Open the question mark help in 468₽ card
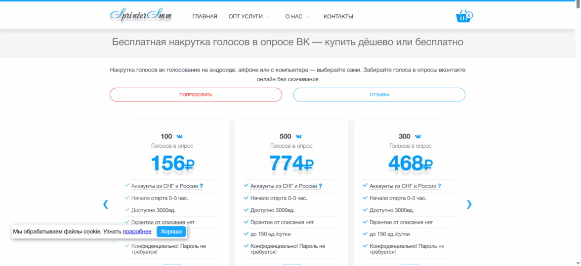This screenshot has width=581, height=266. [x=440, y=186]
